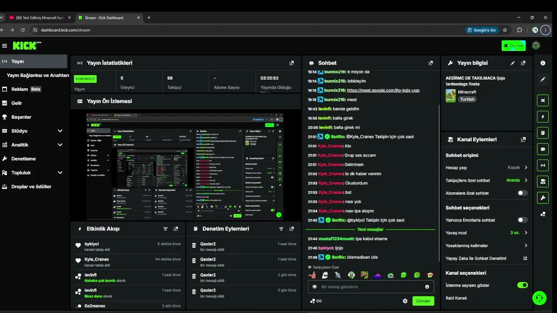Click the info icon in right rail
This screenshot has height=313, width=557.
543,63
